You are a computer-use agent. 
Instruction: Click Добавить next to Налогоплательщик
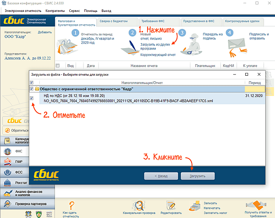click(x=44, y=32)
